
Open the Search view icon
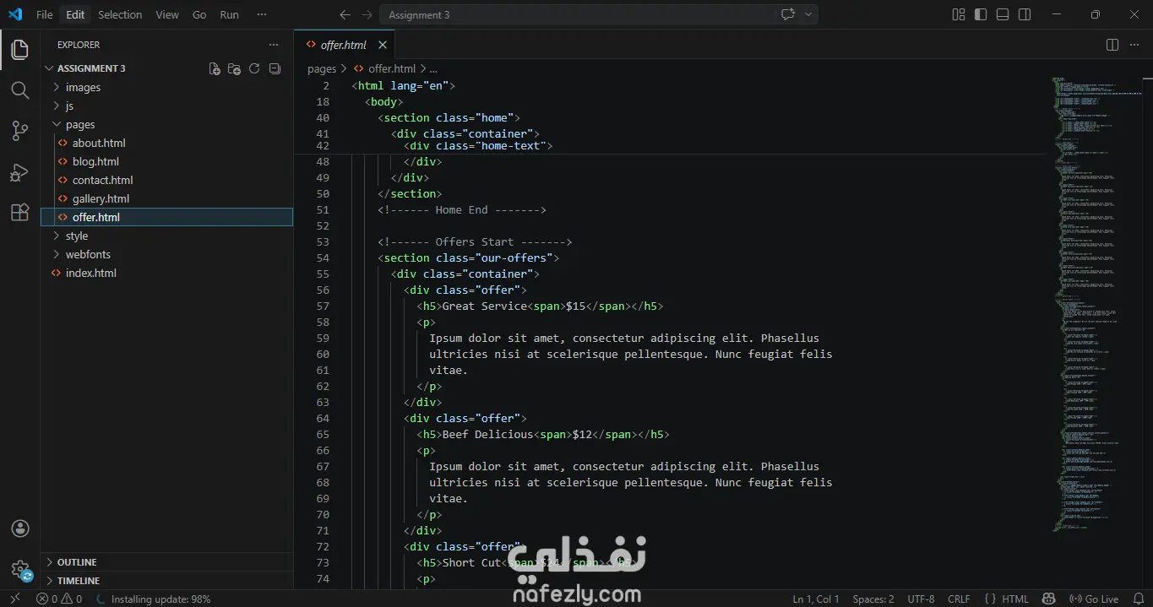(x=19, y=89)
